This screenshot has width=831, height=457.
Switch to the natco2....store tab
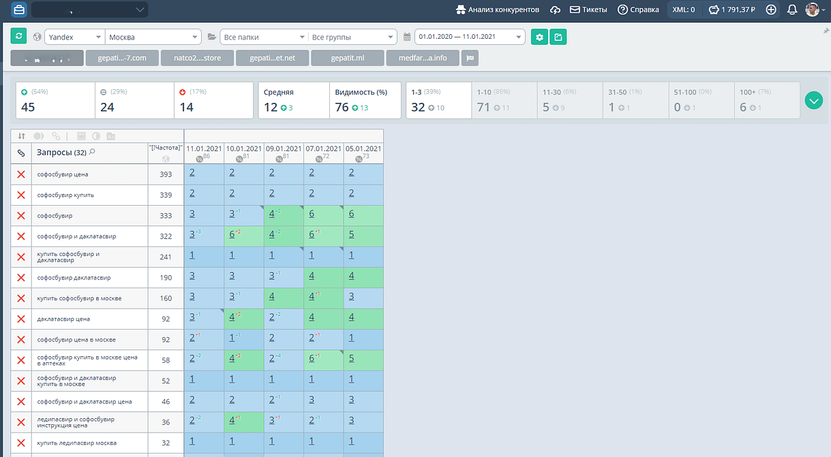point(198,58)
